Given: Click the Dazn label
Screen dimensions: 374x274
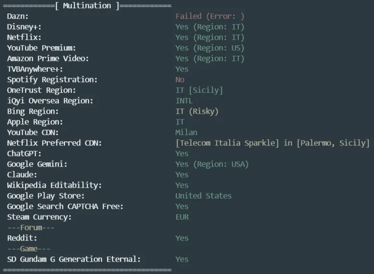Looking at the screenshot, I should coord(18,16).
